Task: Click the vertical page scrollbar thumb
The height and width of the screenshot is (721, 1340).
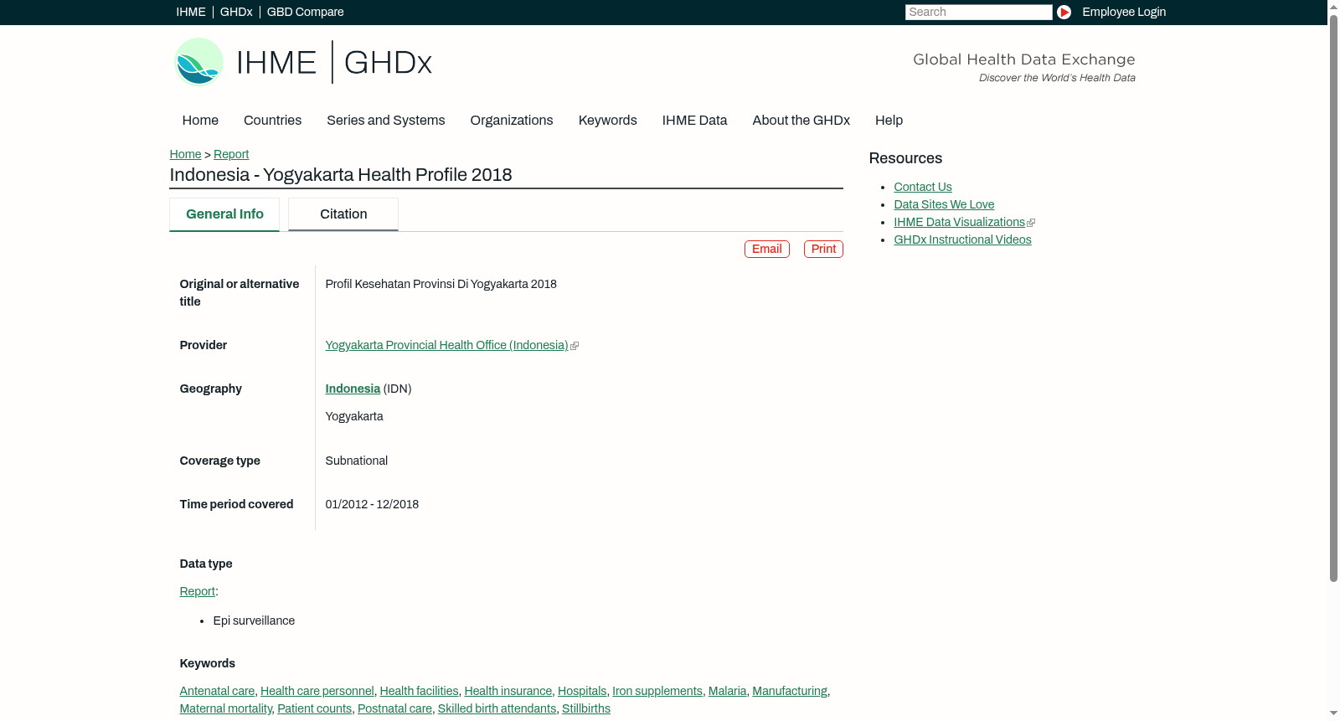Action: pos(1333,297)
